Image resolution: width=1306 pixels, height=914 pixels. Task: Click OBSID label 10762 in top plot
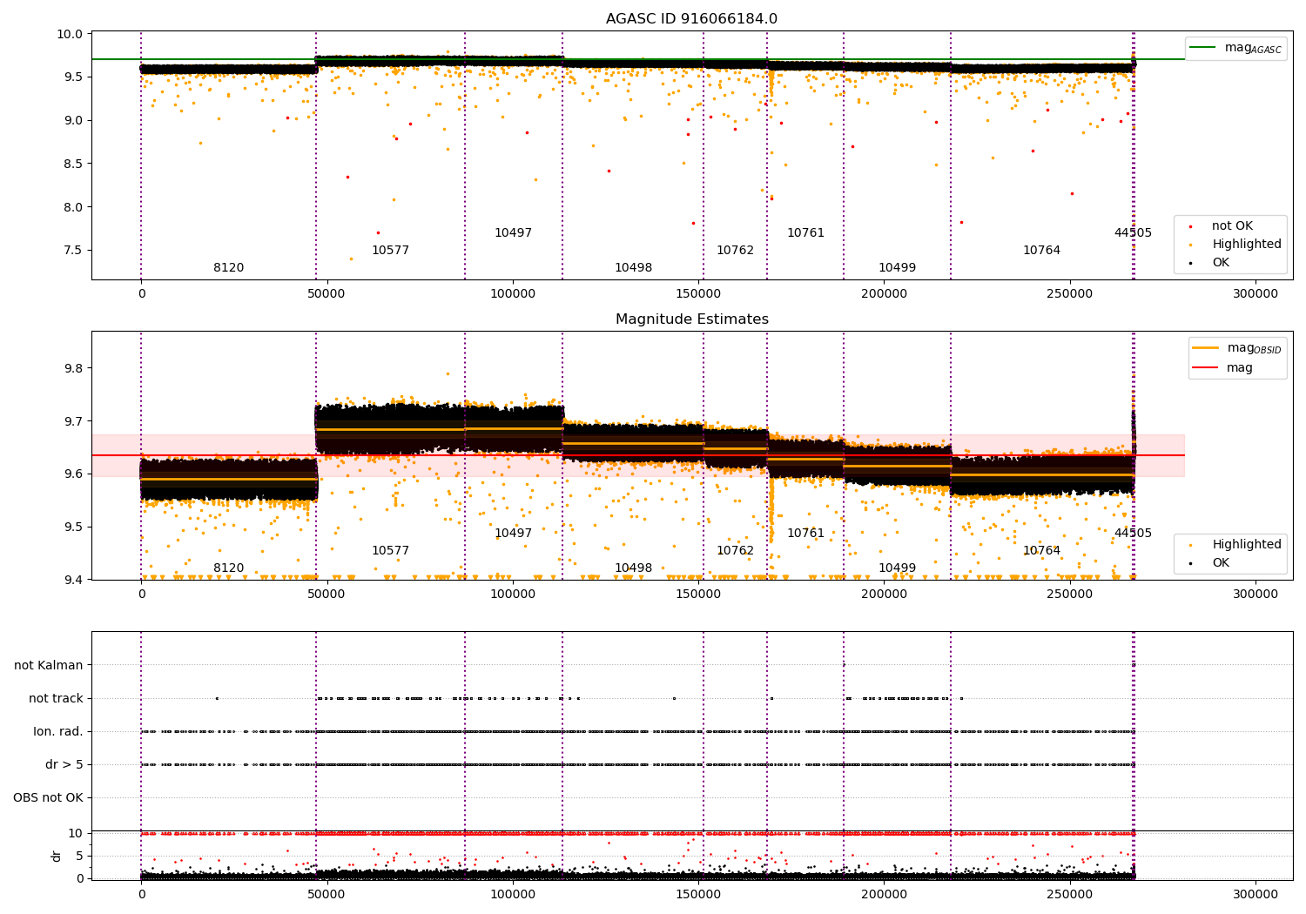(x=735, y=251)
